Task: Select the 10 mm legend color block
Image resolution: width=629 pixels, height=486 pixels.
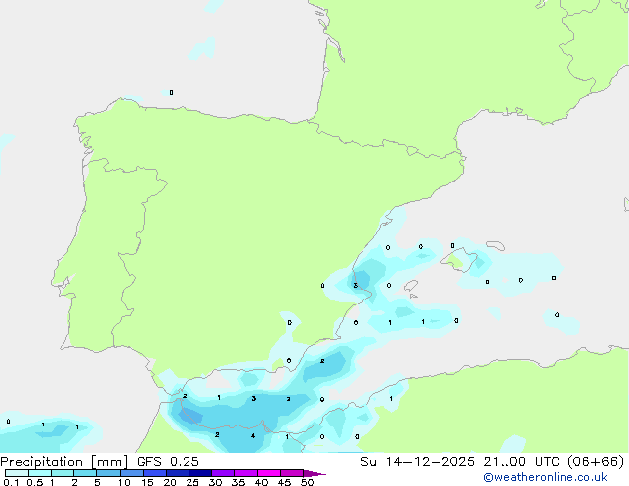Action: (131, 474)
